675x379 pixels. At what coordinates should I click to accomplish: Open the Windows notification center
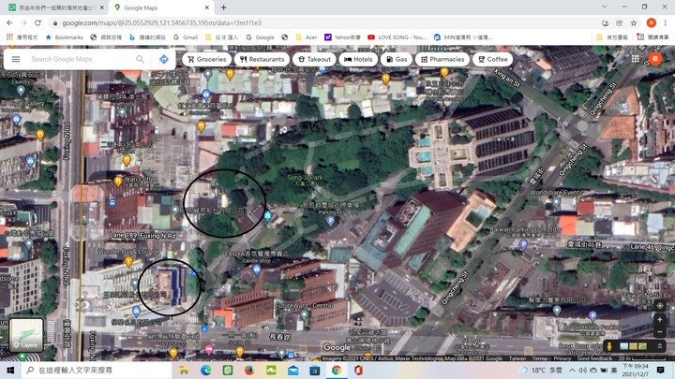pyautogui.click(x=660, y=370)
